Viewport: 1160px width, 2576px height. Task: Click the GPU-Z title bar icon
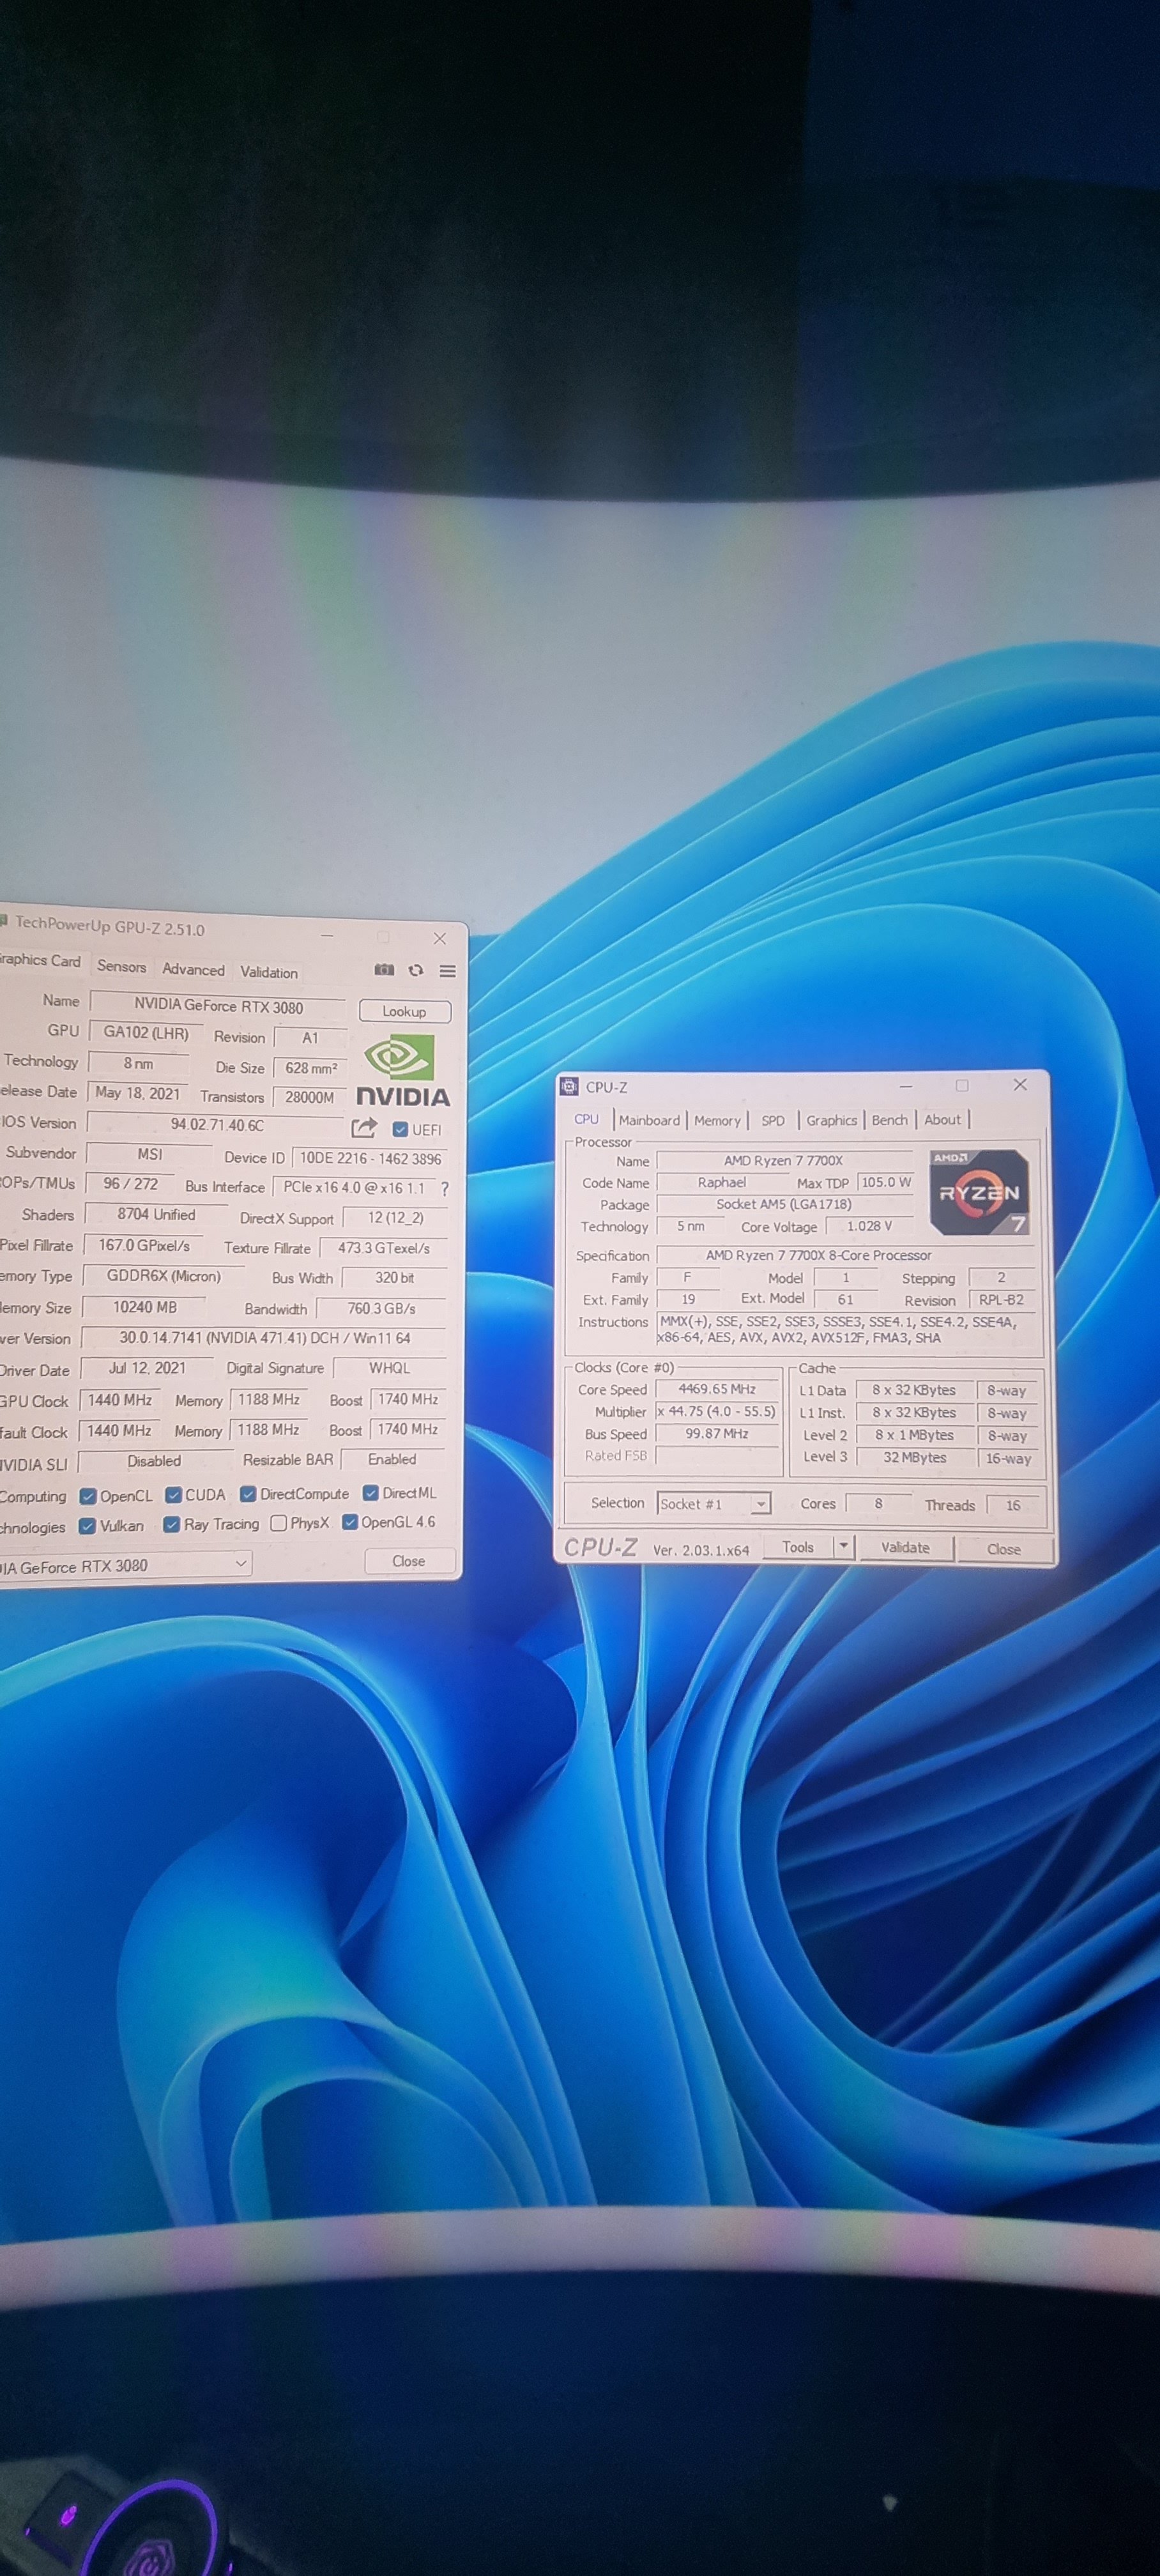4,921
